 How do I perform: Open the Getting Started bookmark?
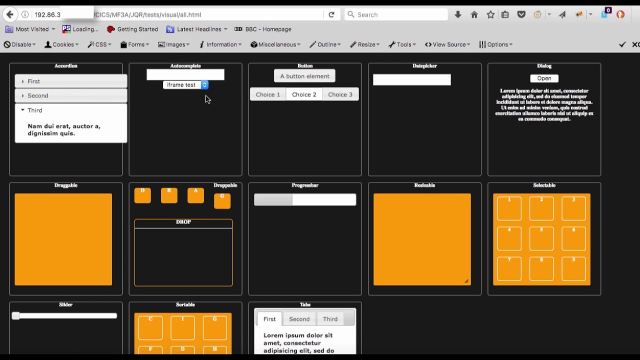pyautogui.click(x=132, y=29)
